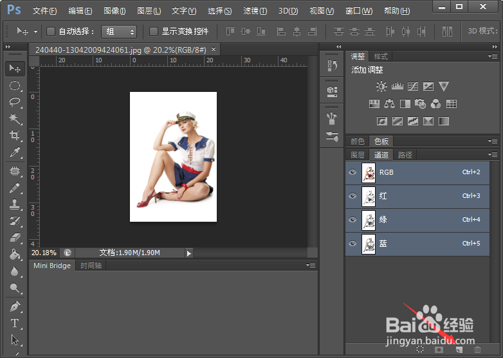503x358 pixels.
Task: Expand the tools panel double arrow
Action: coord(8,47)
